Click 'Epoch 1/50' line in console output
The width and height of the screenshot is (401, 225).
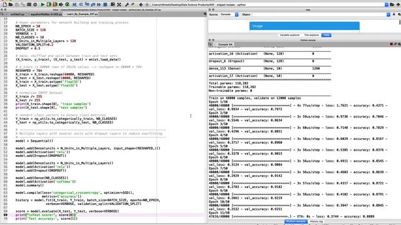pos(218,102)
